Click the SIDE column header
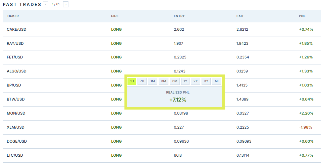 [x=115, y=16]
